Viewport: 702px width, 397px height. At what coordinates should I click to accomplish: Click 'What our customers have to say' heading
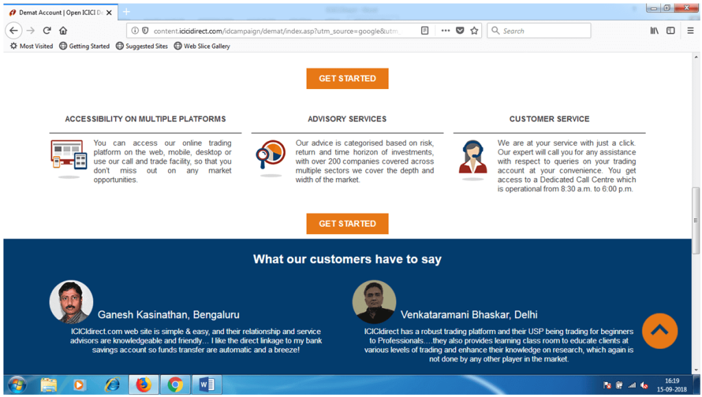tap(348, 259)
